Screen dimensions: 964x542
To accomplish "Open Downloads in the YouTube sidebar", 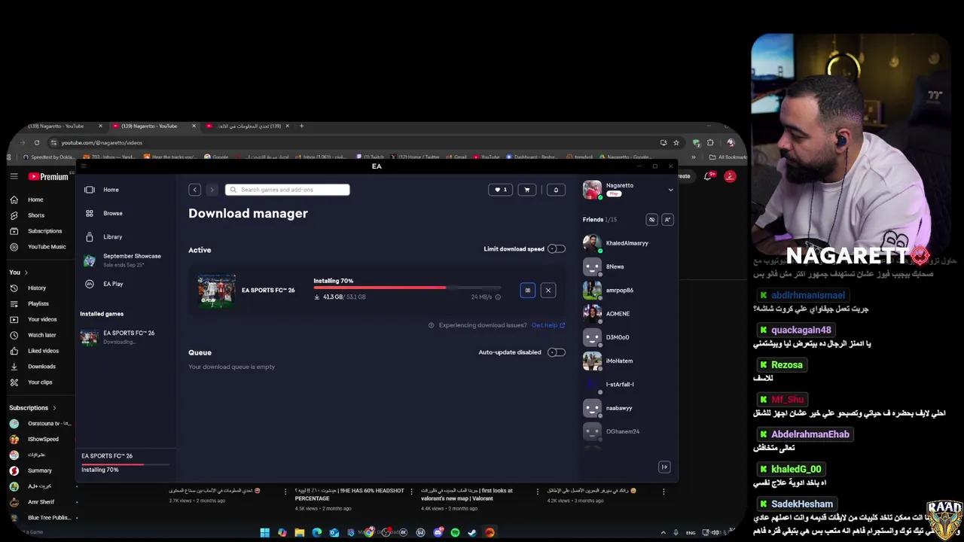I will click(41, 367).
